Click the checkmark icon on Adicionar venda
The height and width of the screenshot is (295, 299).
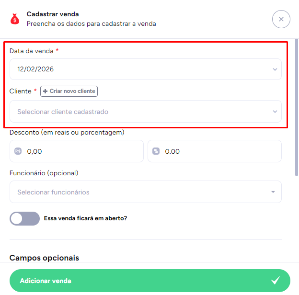click(x=275, y=281)
